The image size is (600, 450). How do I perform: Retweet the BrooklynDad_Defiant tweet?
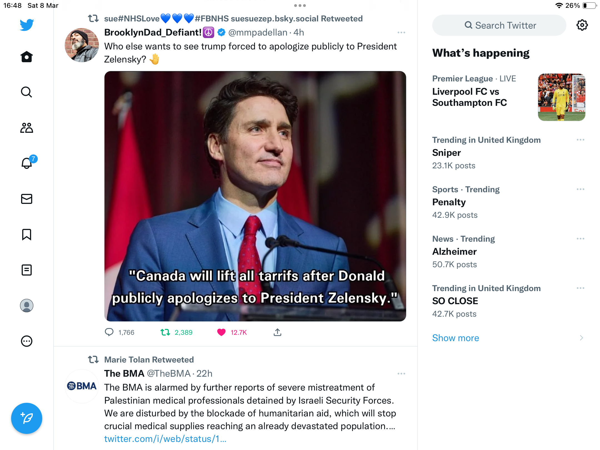click(x=165, y=332)
